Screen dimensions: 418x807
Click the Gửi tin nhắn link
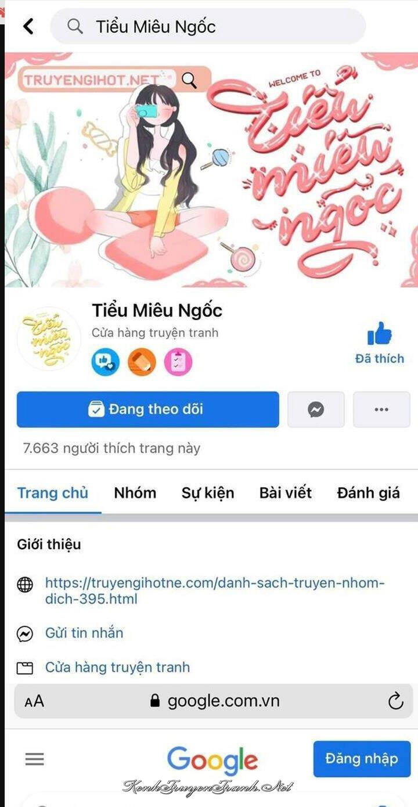pyautogui.click(x=84, y=633)
